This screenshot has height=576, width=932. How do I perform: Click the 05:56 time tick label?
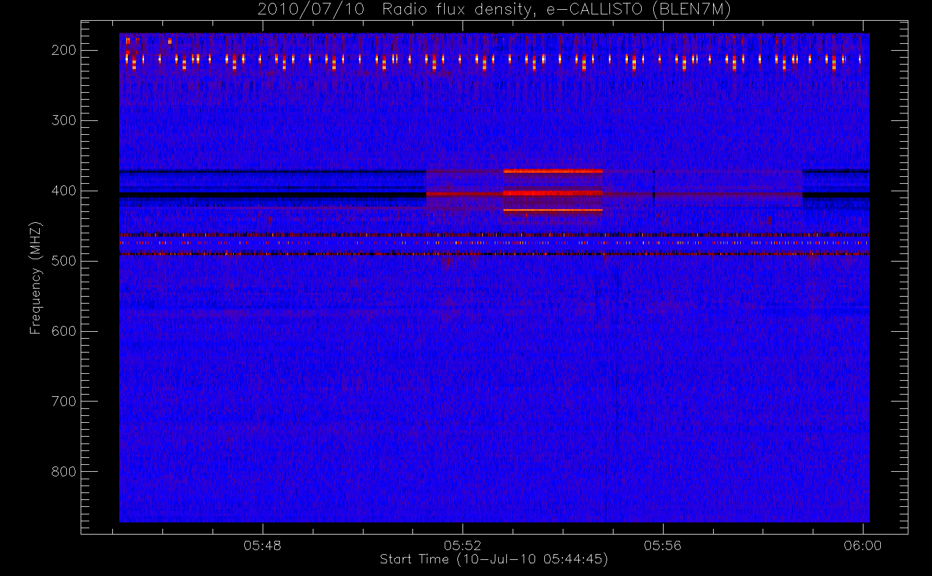click(x=662, y=545)
